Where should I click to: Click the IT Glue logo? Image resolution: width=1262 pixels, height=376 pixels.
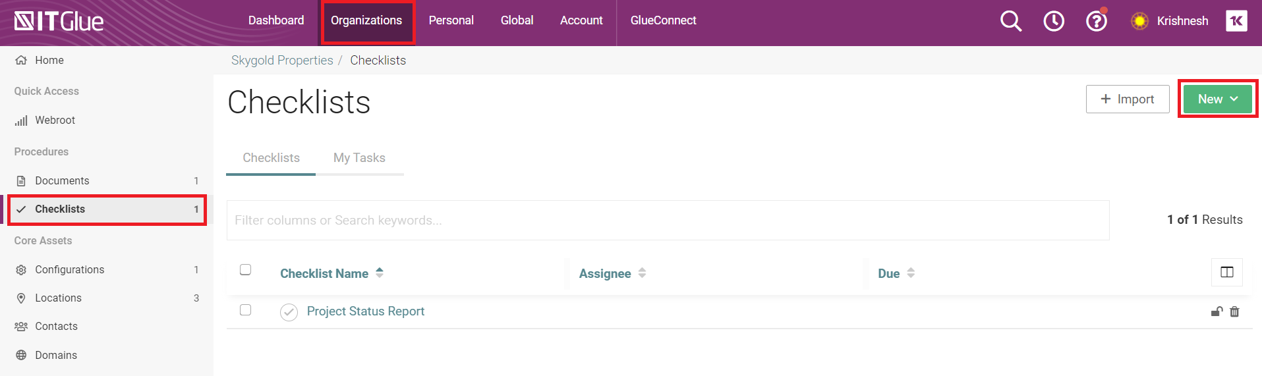pos(59,22)
